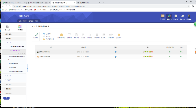Switch to the first browser tab
Screen dimensions: 196x108
14,3
